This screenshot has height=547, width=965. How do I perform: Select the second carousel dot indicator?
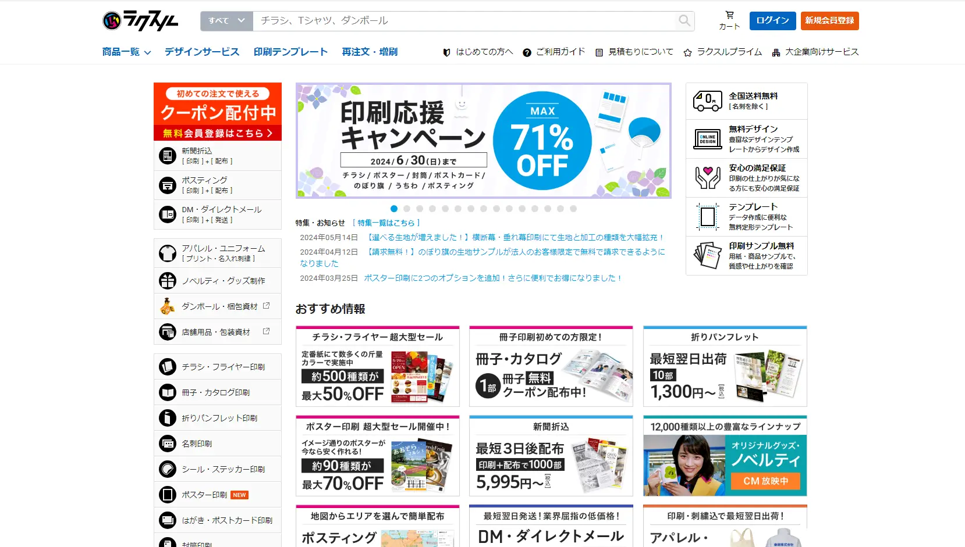(x=407, y=209)
